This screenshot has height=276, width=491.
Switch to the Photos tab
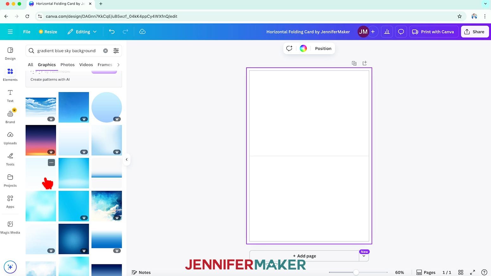pos(67,65)
